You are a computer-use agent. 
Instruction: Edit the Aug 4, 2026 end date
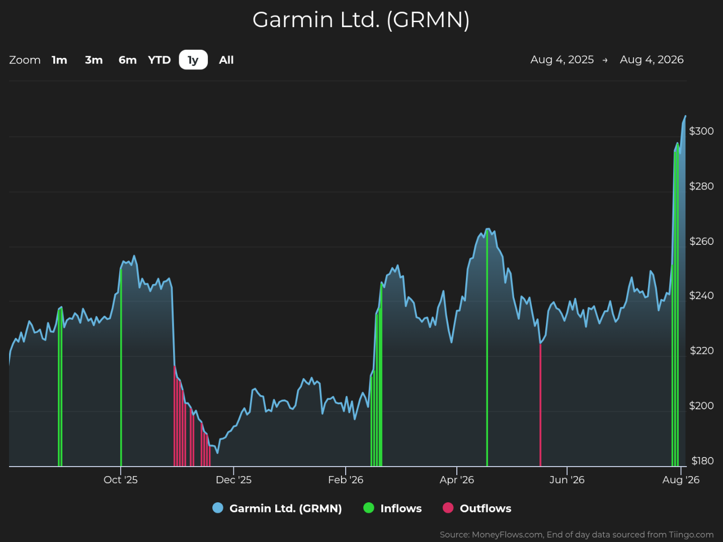pos(652,60)
